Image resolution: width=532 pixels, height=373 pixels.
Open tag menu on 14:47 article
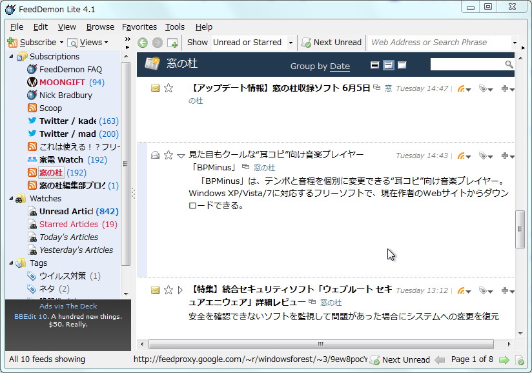click(486, 89)
